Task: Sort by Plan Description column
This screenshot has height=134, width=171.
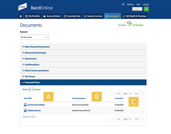Action: [79, 98]
